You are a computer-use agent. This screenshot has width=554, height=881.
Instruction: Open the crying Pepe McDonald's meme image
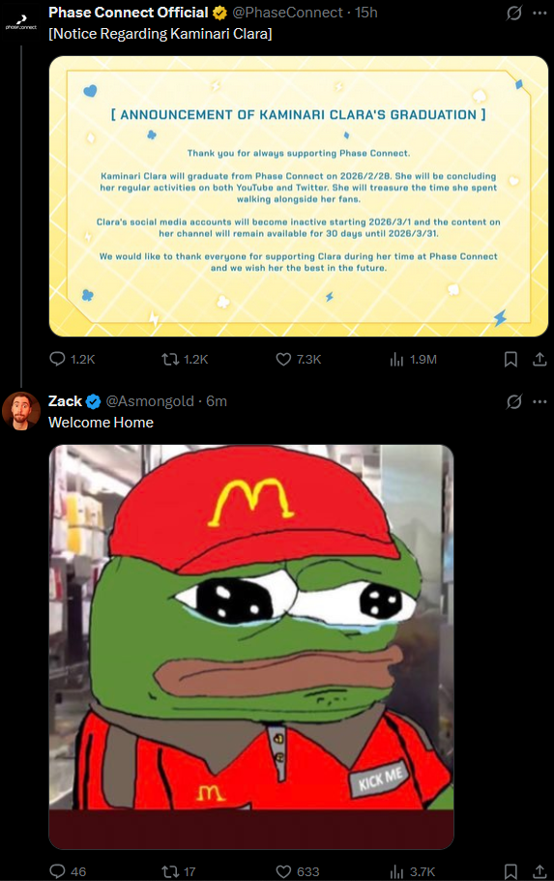[x=251, y=647]
